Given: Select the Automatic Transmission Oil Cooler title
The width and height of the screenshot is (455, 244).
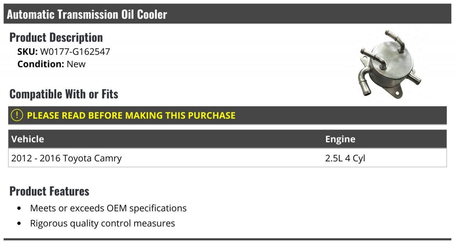Looking at the screenshot, I should click(87, 15).
